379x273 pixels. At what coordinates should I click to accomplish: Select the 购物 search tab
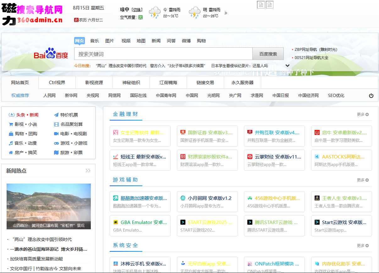click(201, 41)
